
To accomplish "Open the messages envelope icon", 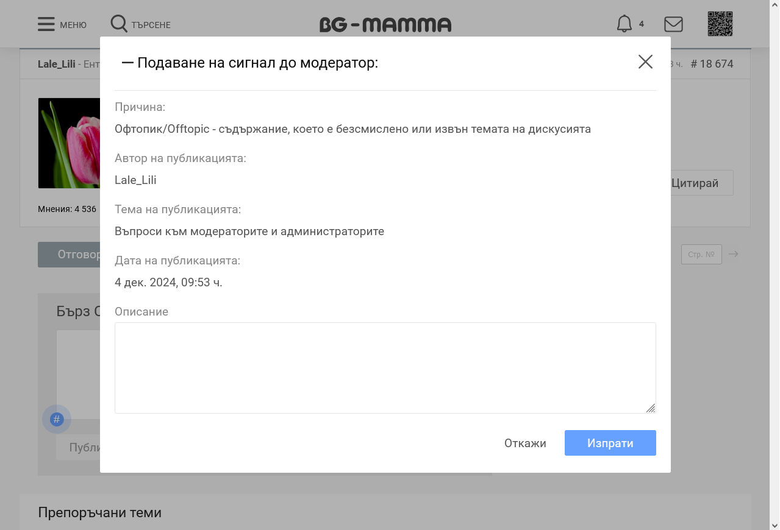I will coord(673,24).
